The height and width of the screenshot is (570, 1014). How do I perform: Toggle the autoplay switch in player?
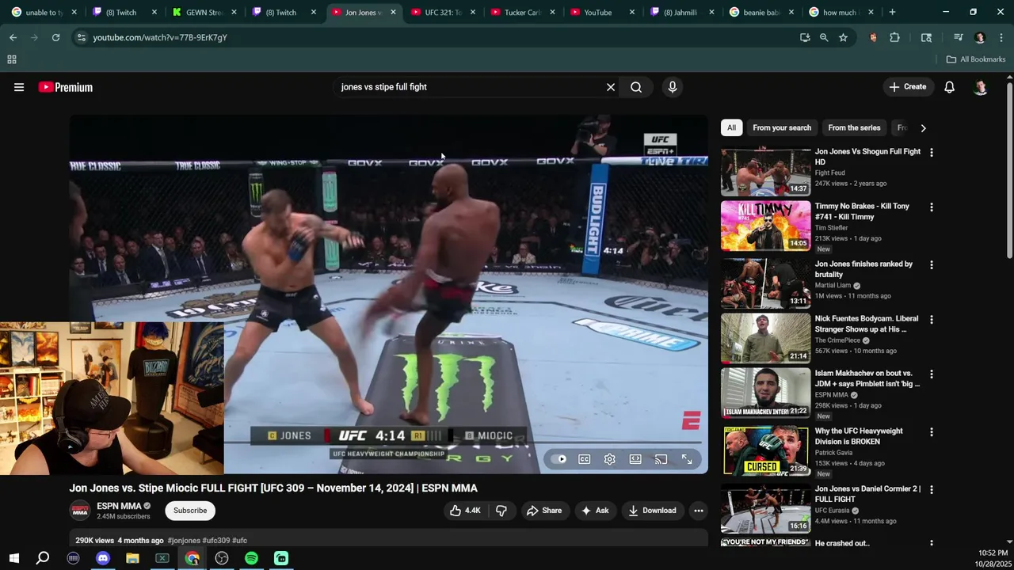coord(560,459)
